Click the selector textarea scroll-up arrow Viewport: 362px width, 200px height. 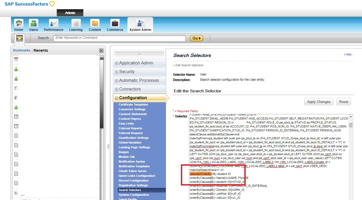tap(351, 117)
